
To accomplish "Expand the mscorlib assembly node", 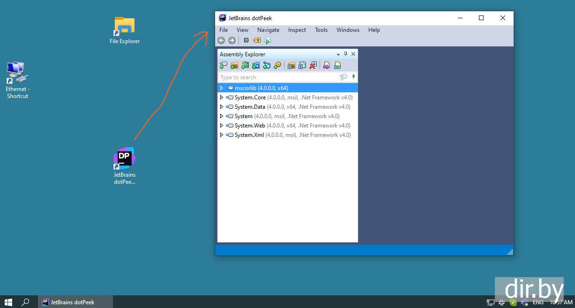I will [222, 88].
